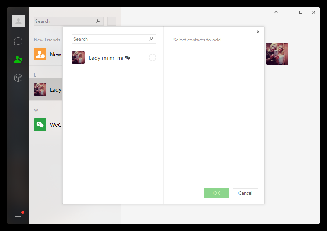Click the profile avatar placeholder in sidebar
This screenshot has height=231, width=327.
click(18, 21)
